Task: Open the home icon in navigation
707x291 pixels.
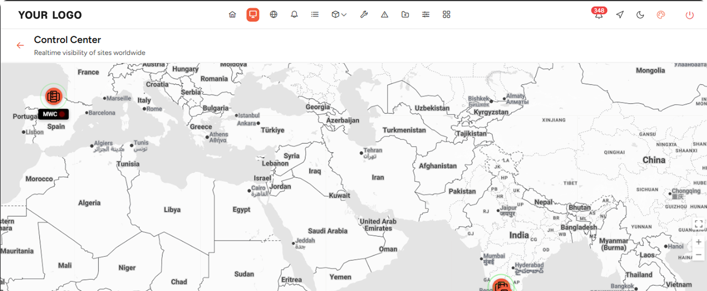Action: [x=232, y=15]
